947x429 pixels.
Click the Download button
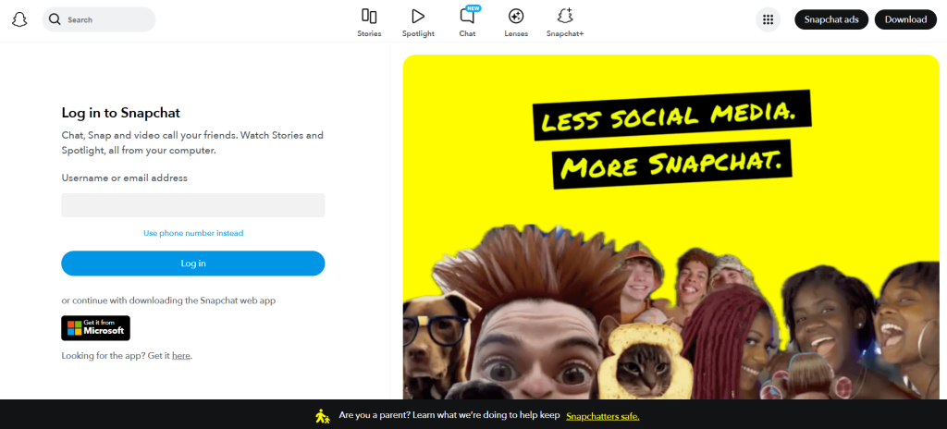[x=905, y=19]
